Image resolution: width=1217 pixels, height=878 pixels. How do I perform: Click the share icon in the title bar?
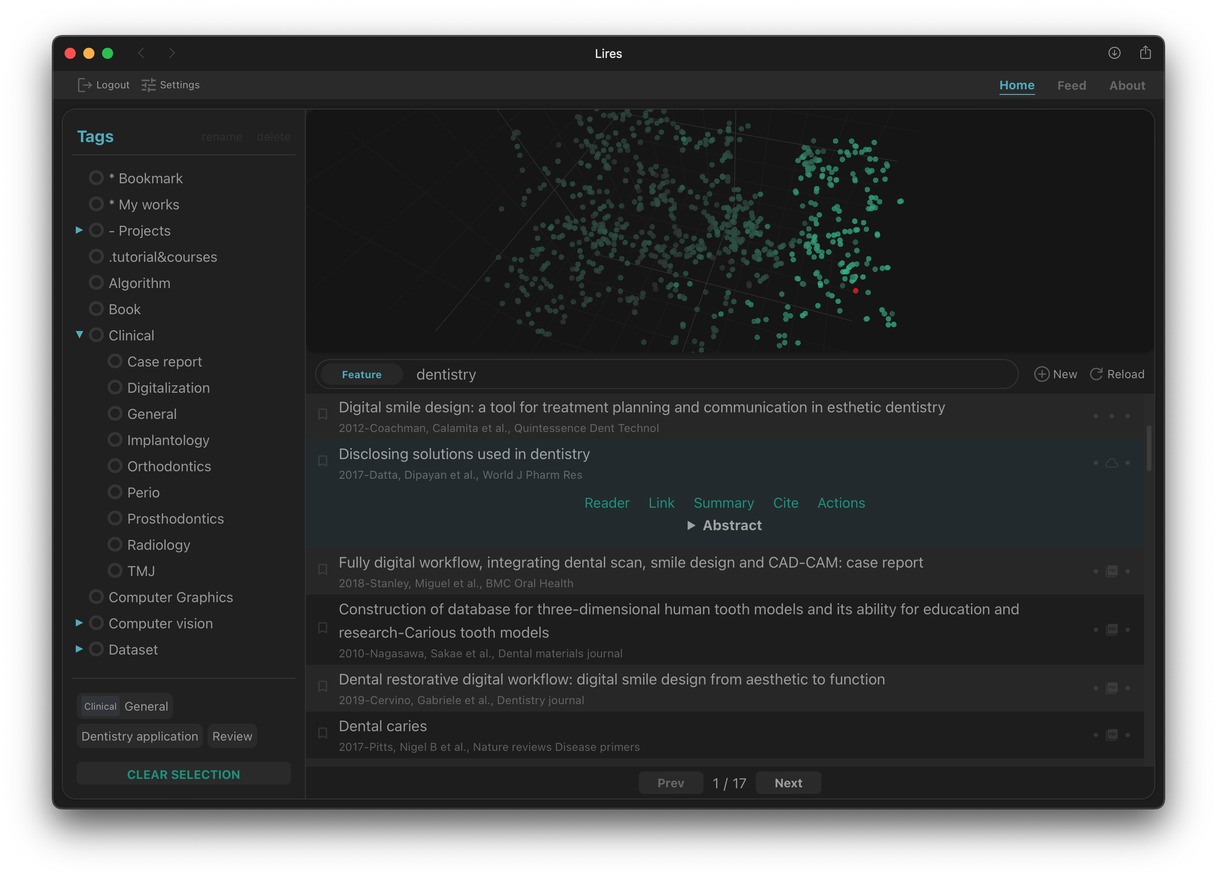(1145, 52)
